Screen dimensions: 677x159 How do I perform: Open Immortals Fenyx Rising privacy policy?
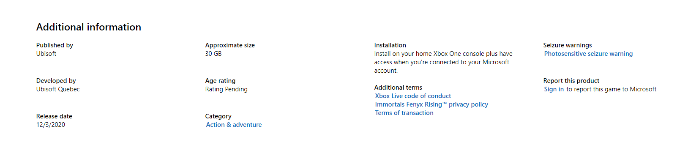tap(431, 104)
